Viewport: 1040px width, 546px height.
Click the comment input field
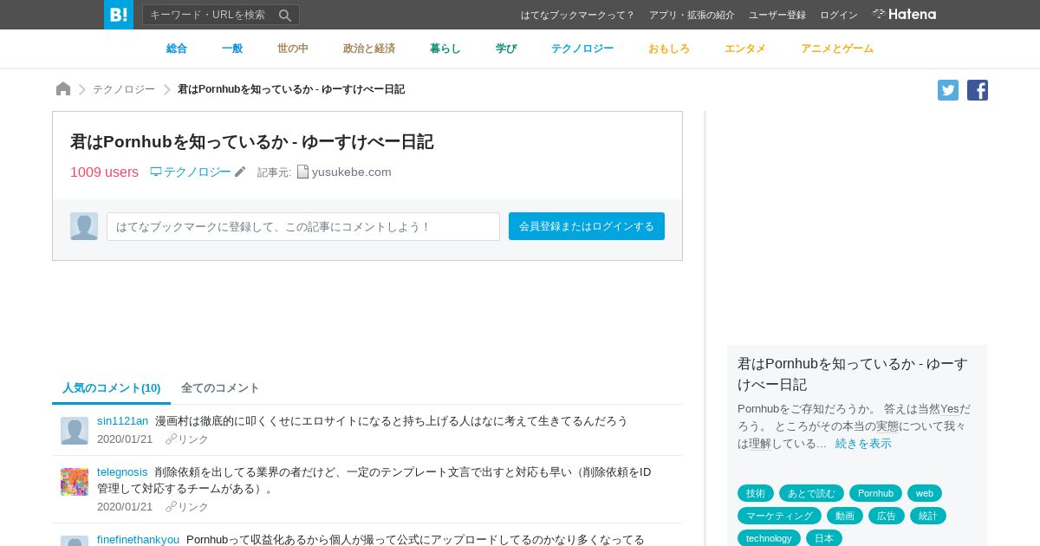pyautogui.click(x=303, y=226)
